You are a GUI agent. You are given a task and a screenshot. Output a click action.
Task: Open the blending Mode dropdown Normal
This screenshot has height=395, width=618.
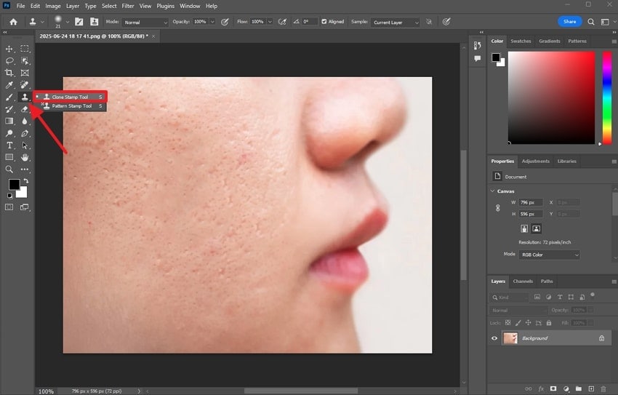145,23
